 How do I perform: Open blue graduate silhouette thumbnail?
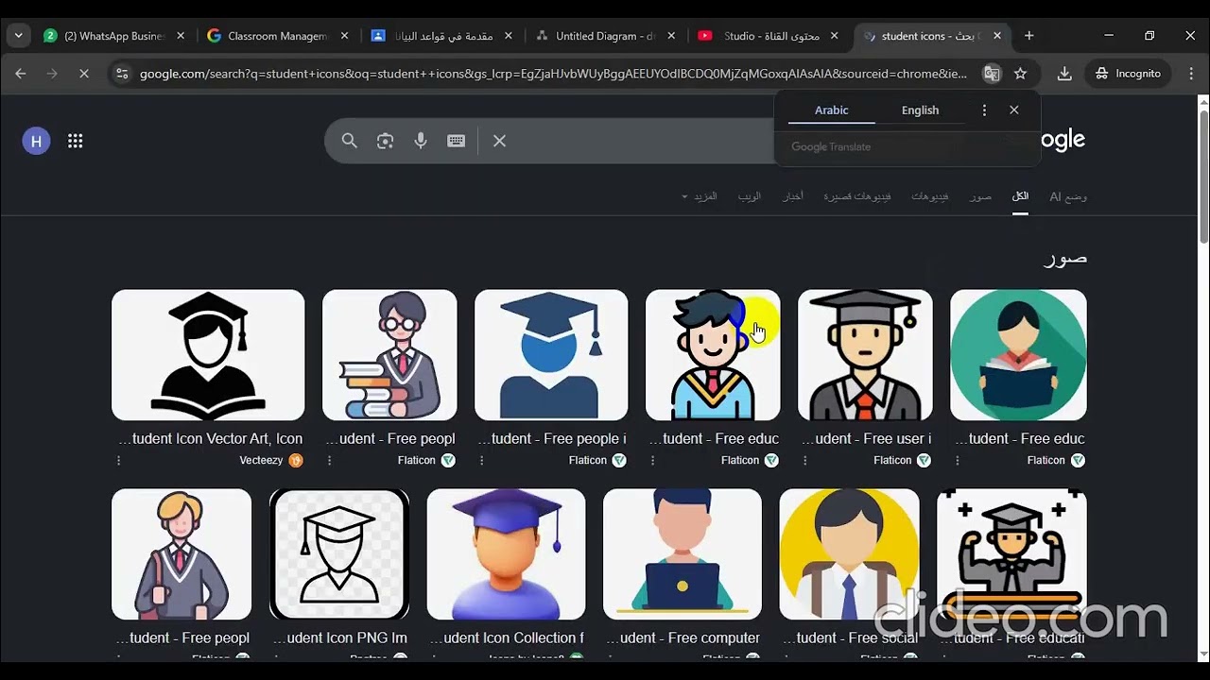click(551, 355)
